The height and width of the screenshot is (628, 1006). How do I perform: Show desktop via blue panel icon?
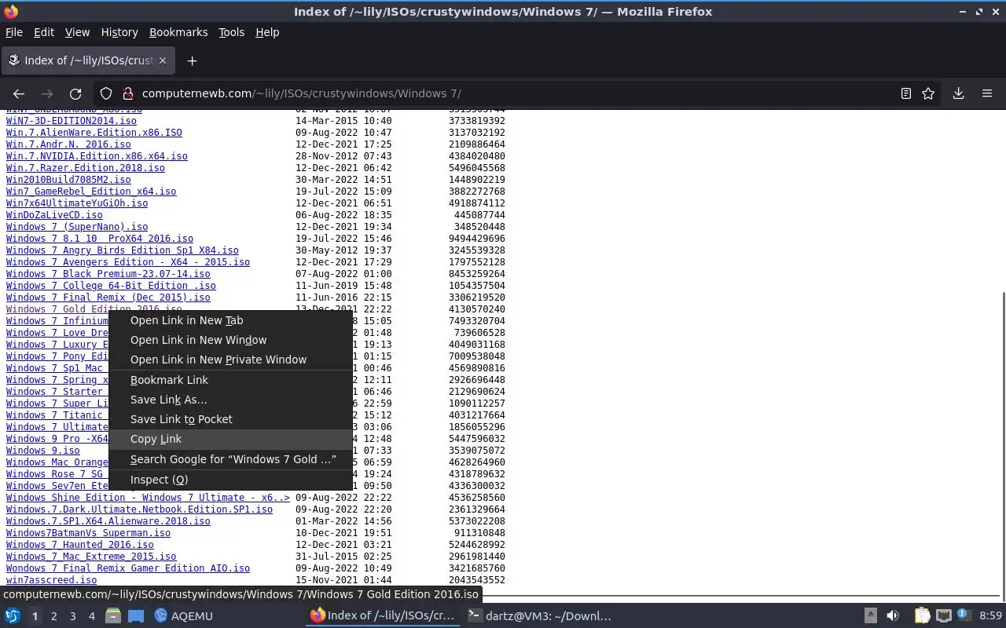(136, 615)
